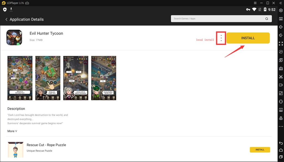Click the install APK icon in sidebar
Image resolution: width=284 pixels, height=162 pixels.
(x=281, y=68)
